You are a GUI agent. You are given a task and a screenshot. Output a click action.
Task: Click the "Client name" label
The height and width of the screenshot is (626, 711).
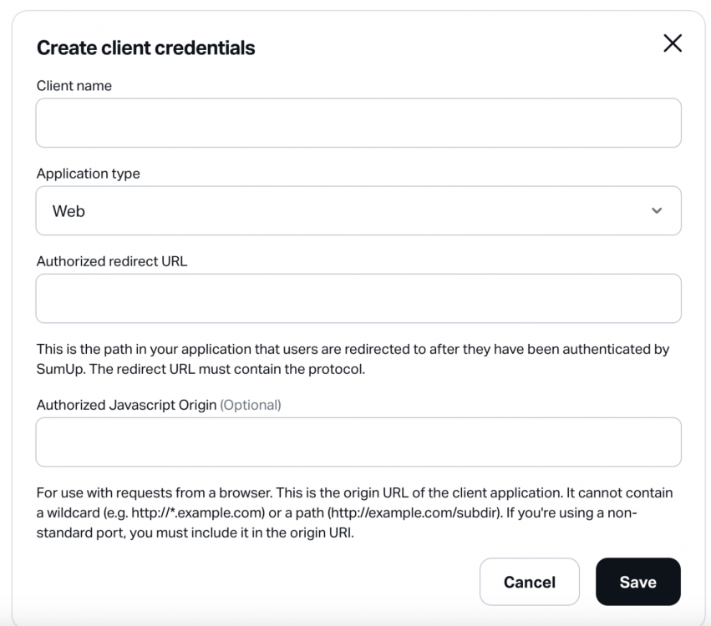coord(74,86)
